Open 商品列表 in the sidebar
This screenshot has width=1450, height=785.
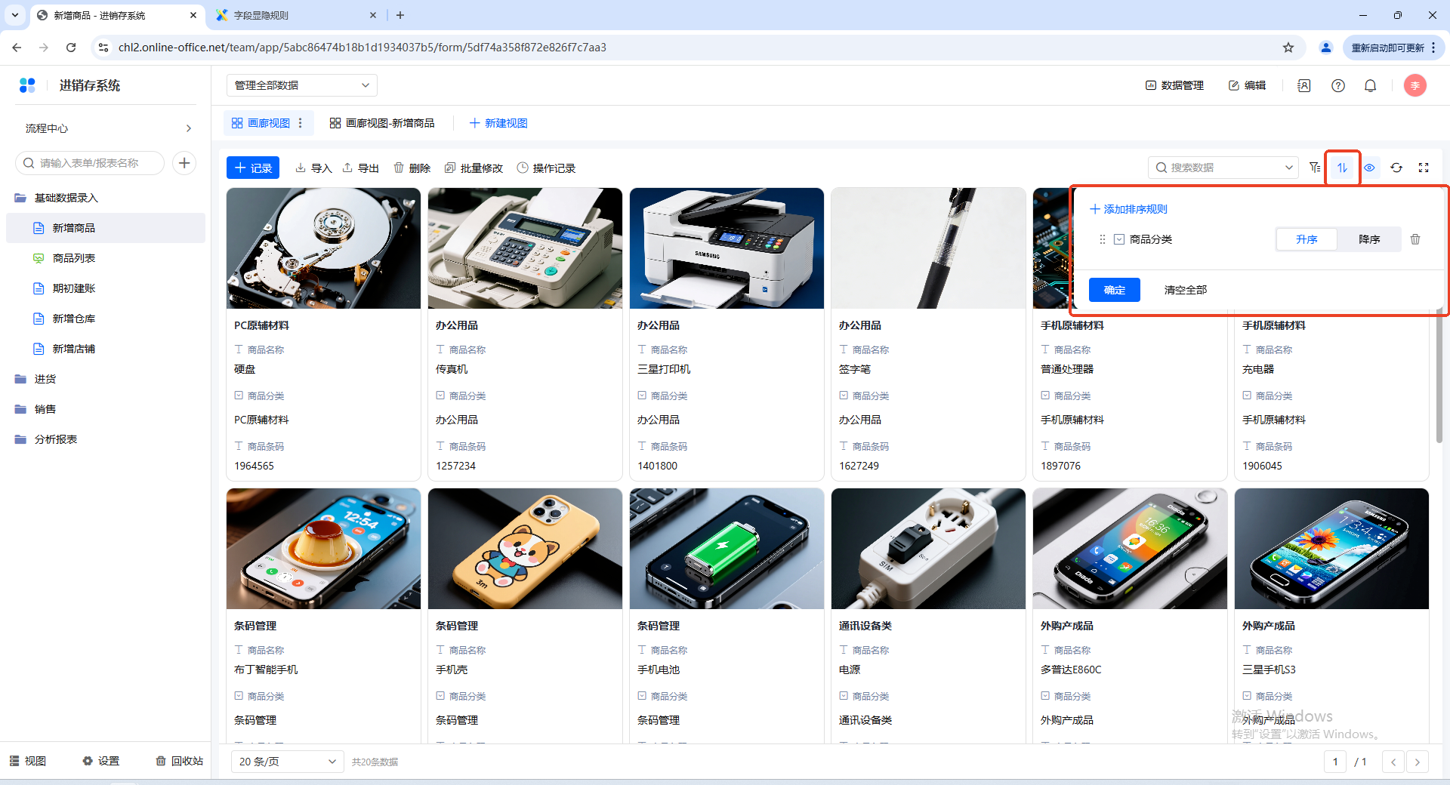[74, 258]
